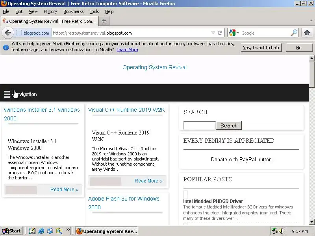
Task: Click the network tray icon
Action: click(274, 231)
